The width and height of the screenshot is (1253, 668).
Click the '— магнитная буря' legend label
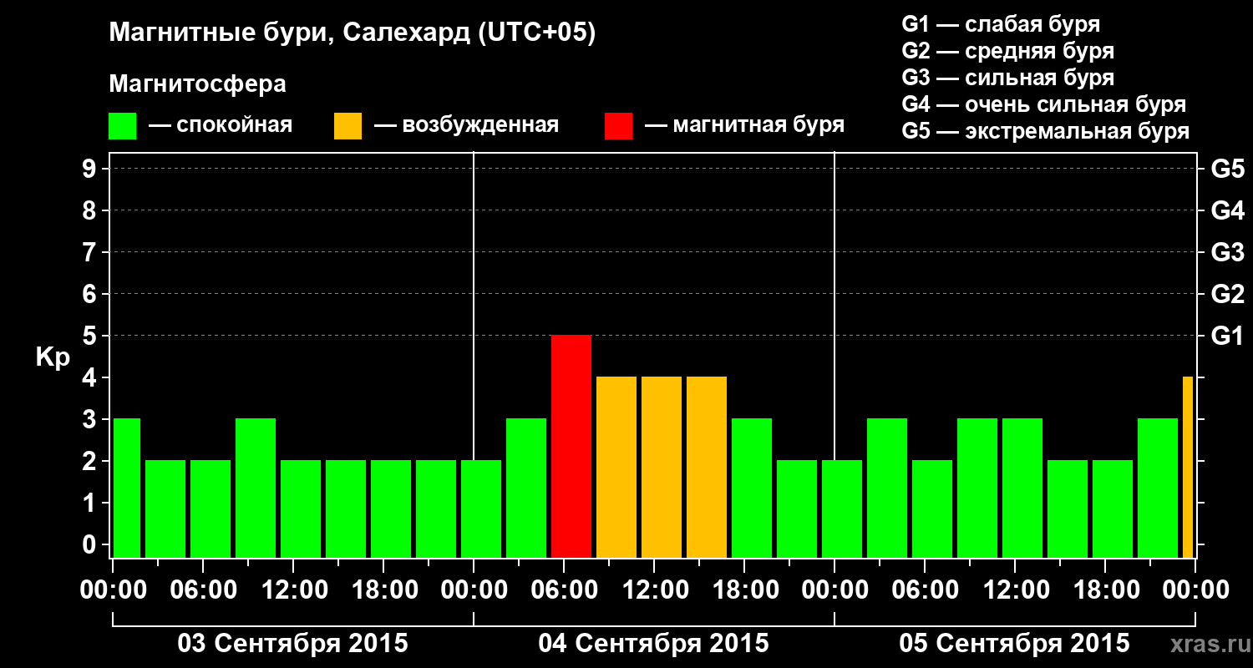point(745,125)
